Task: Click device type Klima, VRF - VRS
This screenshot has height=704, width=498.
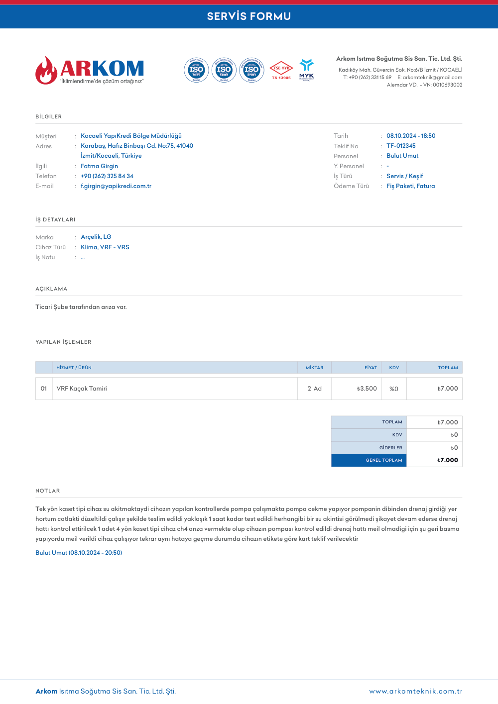Action: (105, 247)
